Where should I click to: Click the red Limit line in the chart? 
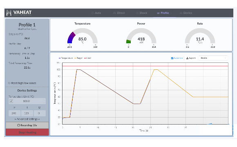point(145,66)
